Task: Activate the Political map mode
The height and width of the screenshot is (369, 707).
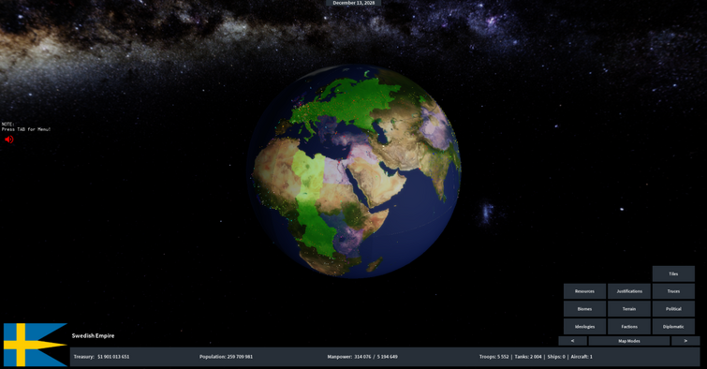Action: tap(673, 309)
